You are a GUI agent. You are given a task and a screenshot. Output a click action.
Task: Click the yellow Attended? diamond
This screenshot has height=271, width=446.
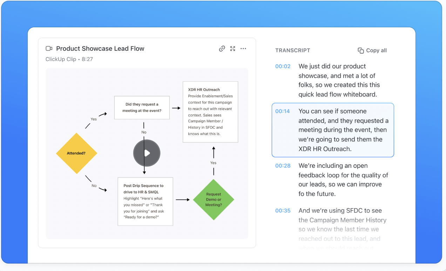tap(76, 153)
